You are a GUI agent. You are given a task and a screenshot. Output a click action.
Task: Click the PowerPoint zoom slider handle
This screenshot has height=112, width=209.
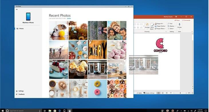point(180,93)
